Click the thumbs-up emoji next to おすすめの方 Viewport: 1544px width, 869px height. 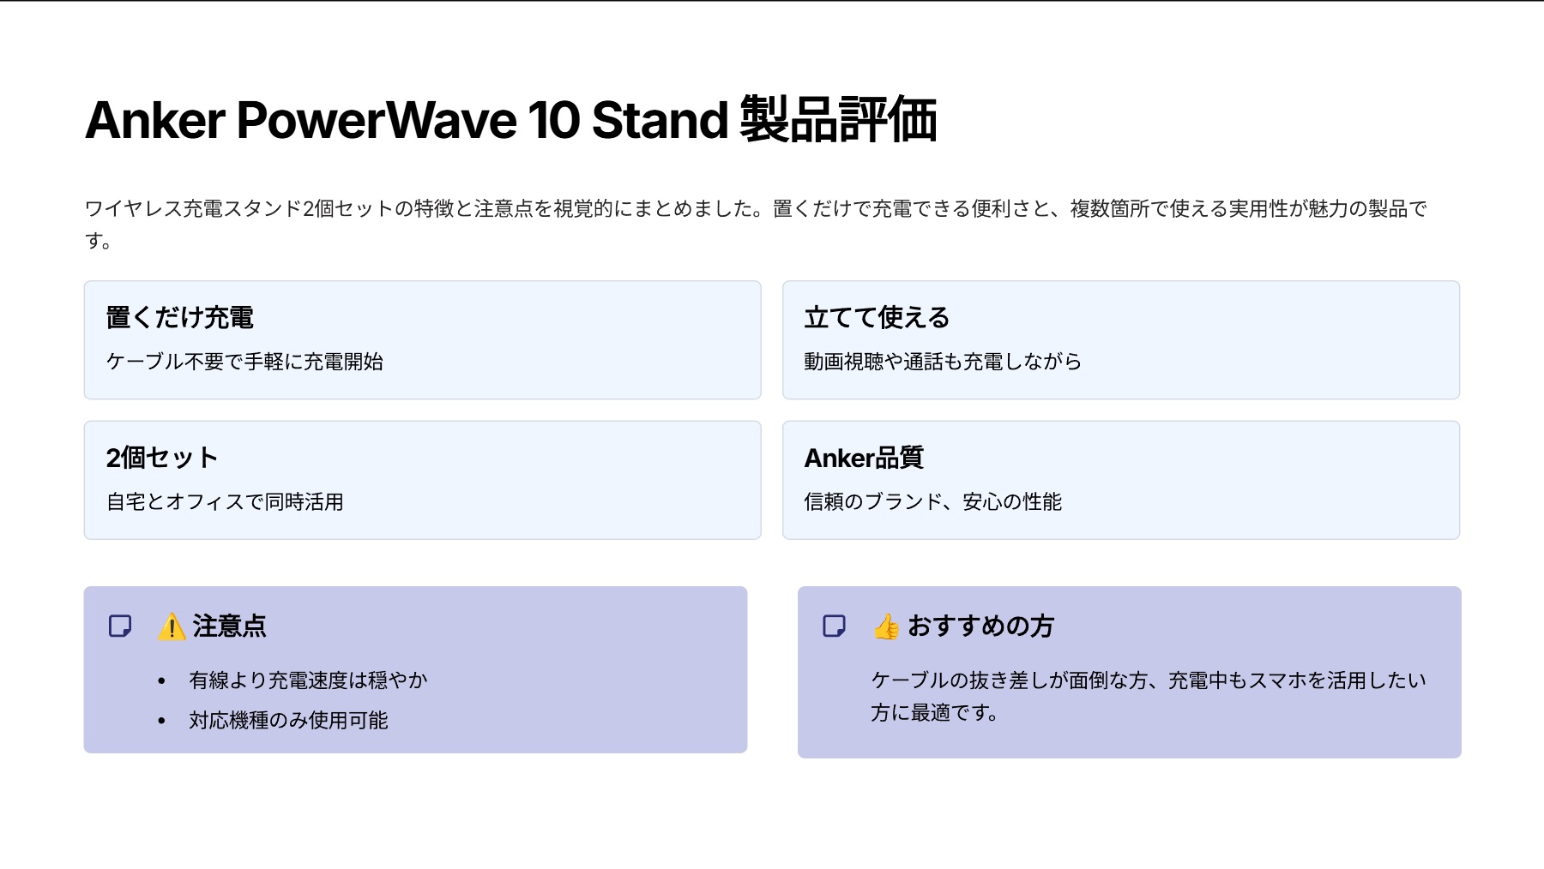885,628
